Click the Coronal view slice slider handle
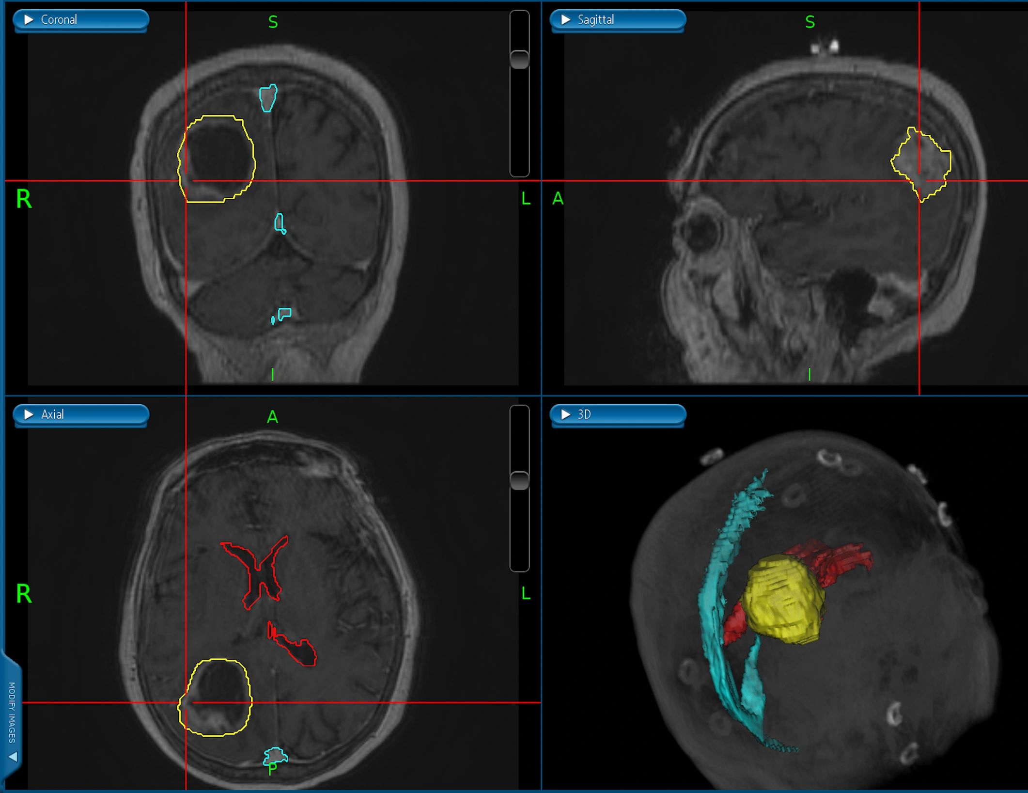This screenshot has height=793, width=1028. (519, 59)
